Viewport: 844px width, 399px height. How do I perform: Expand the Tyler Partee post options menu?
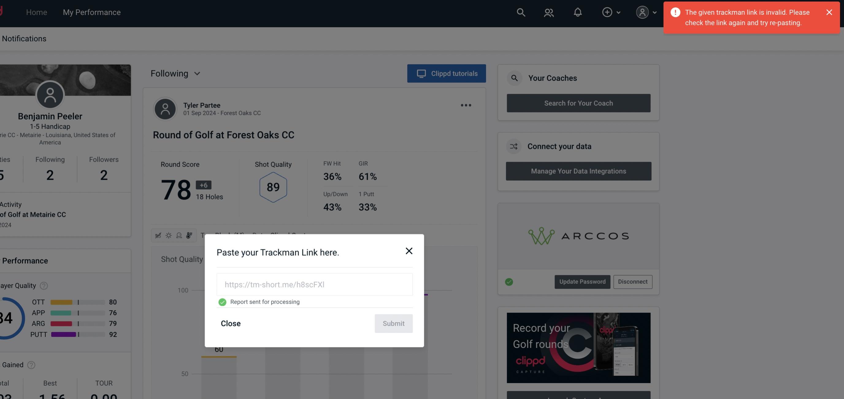[x=466, y=105]
